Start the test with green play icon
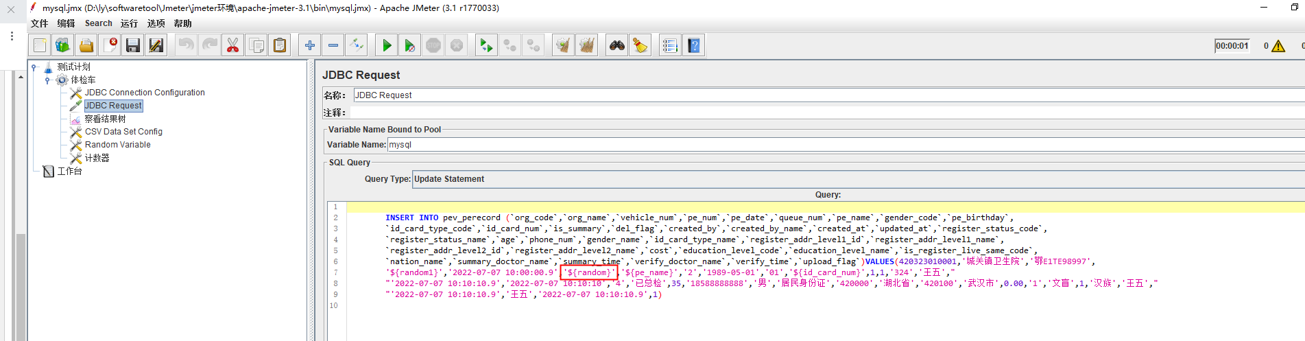This screenshot has width=1305, height=341. click(x=387, y=45)
